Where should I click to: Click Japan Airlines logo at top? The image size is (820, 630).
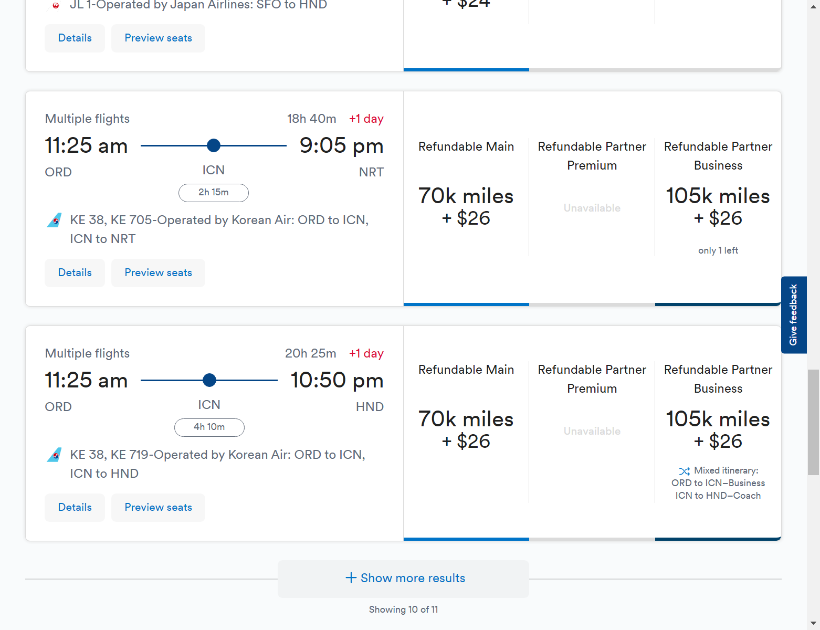[55, 5]
